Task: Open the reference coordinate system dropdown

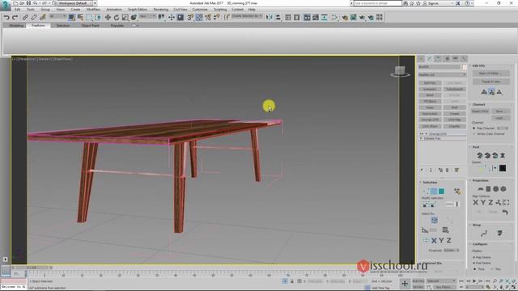Action: pyautogui.click(x=147, y=16)
